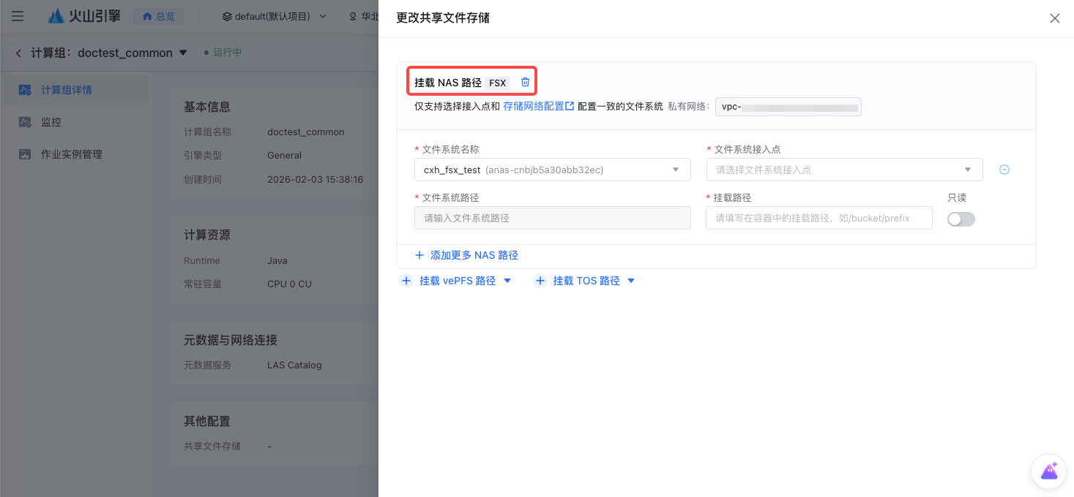Click the 挂载路径 input field

click(x=819, y=218)
